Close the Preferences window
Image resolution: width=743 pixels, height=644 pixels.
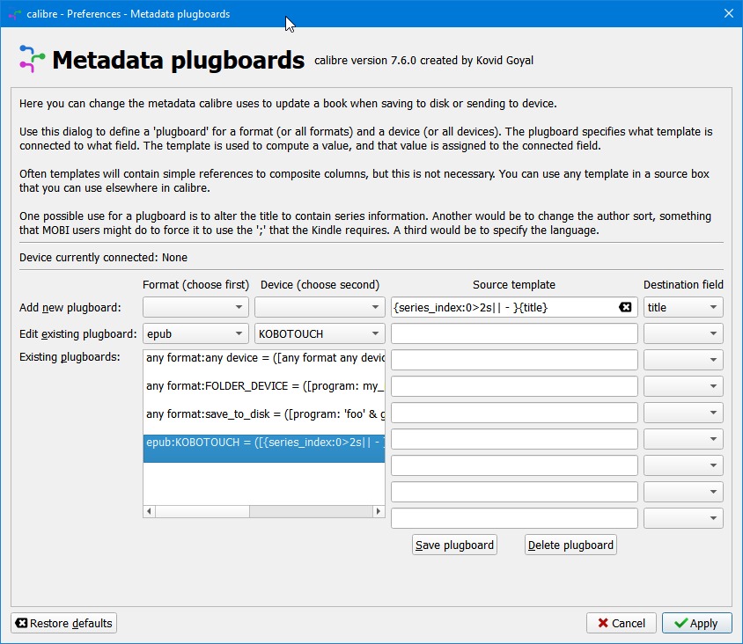(x=728, y=13)
